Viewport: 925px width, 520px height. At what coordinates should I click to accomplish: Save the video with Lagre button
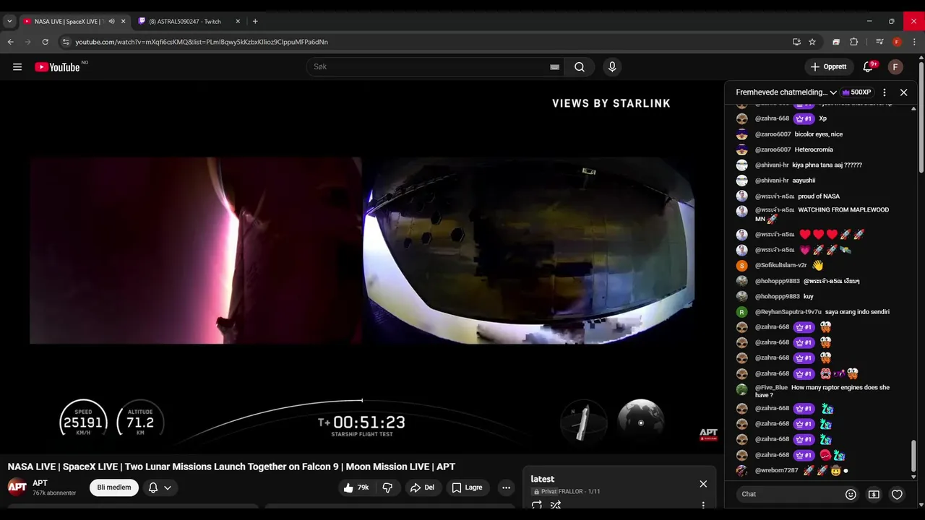[x=468, y=487]
